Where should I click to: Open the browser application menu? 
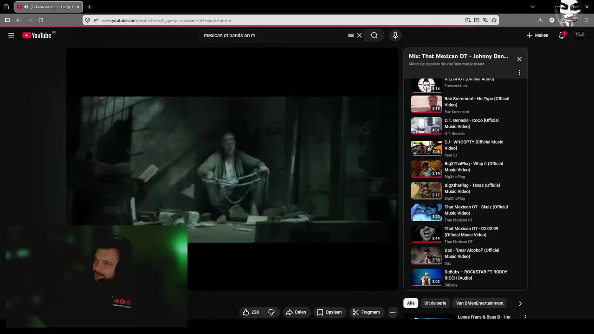[x=587, y=20]
